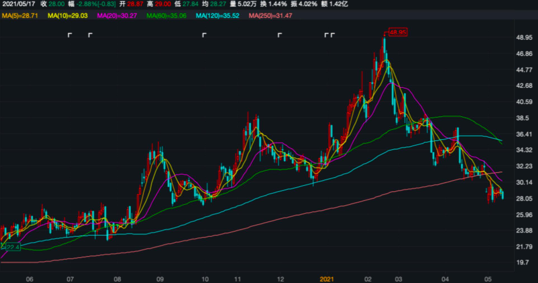Click the closing price 28.00 in header

56,4
